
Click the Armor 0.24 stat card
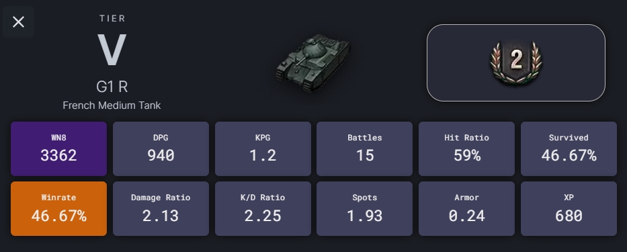(x=466, y=209)
